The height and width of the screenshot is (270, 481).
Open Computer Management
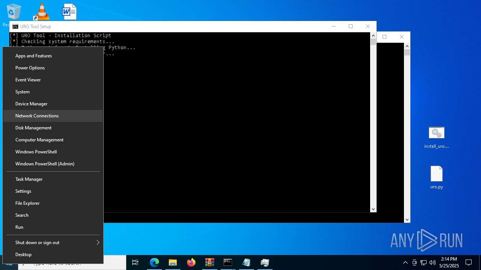click(53, 140)
